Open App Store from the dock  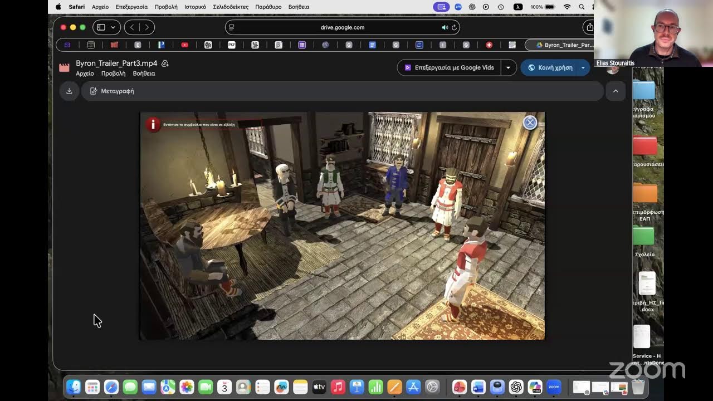(413, 387)
